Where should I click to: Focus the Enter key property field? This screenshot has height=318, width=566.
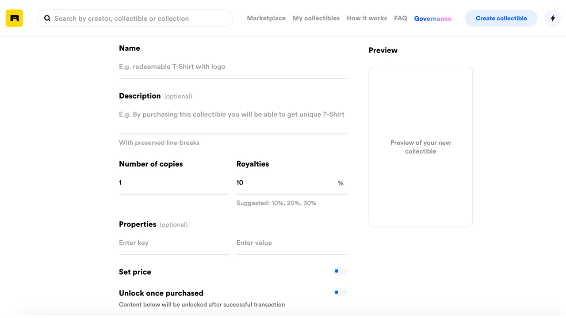click(x=174, y=243)
